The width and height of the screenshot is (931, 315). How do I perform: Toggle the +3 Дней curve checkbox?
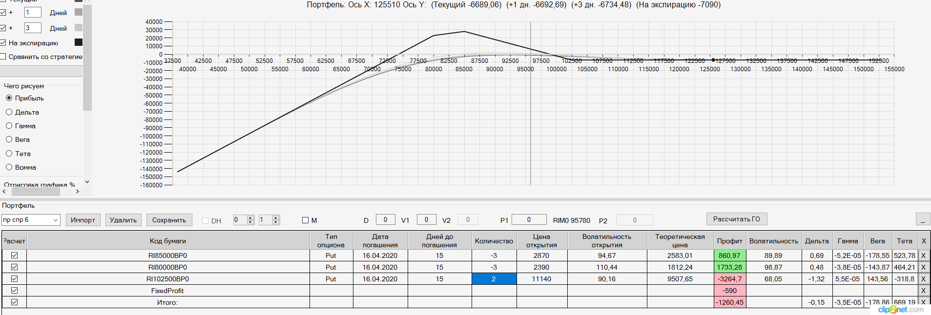tap(3, 28)
